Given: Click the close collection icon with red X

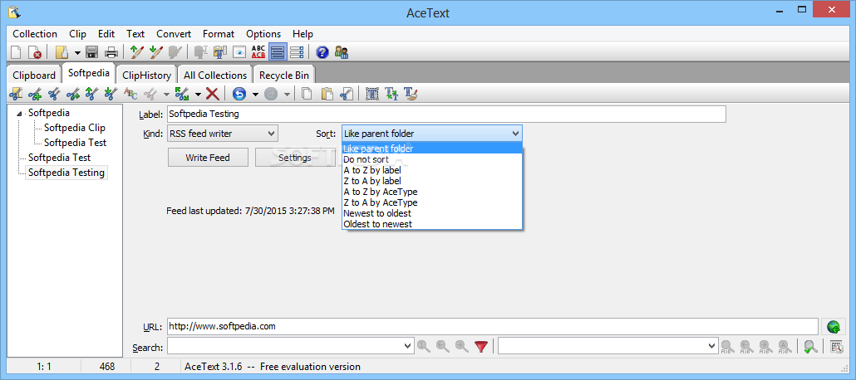Looking at the screenshot, I should (34, 52).
